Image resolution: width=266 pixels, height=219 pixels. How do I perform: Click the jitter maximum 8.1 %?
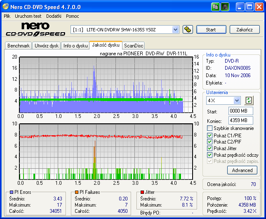pyautogui.click(x=187, y=205)
